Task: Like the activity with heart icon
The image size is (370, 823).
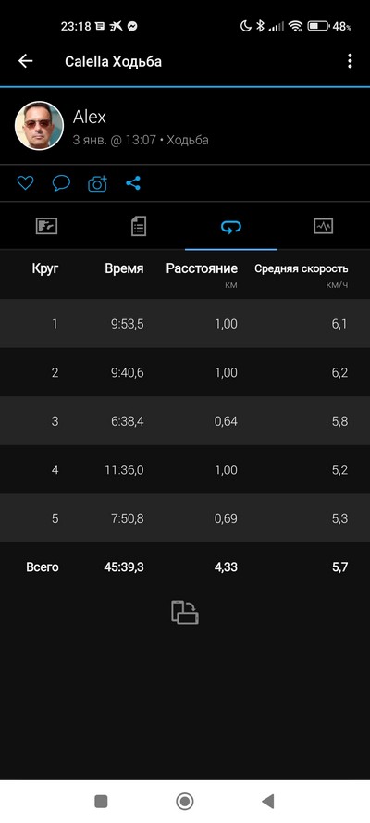Action: click(25, 183)
